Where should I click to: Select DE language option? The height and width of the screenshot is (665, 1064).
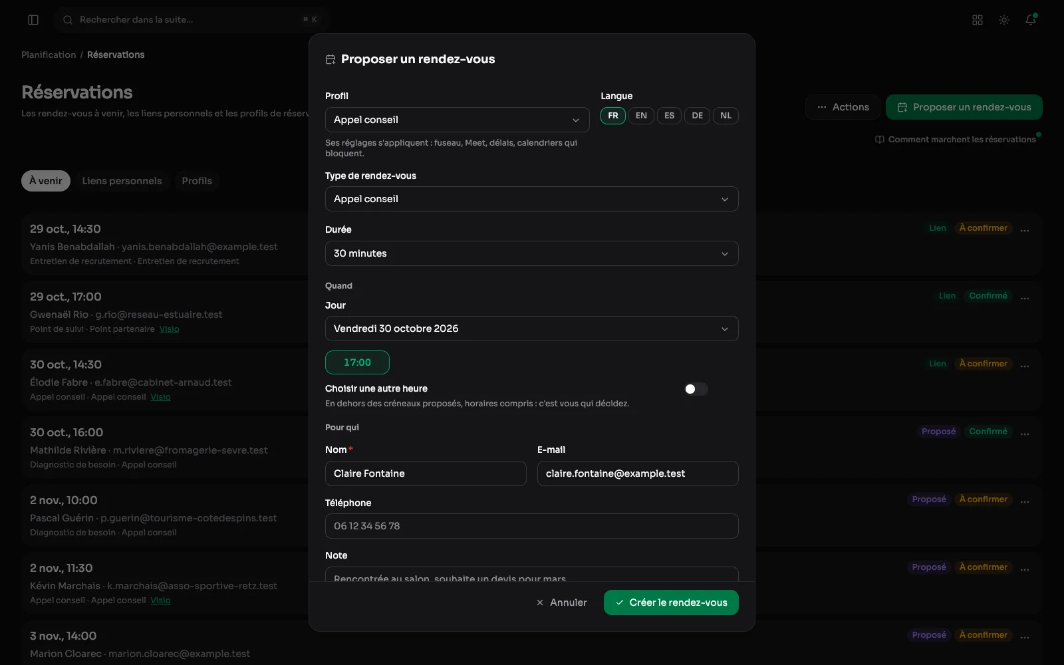coord(697,116)
